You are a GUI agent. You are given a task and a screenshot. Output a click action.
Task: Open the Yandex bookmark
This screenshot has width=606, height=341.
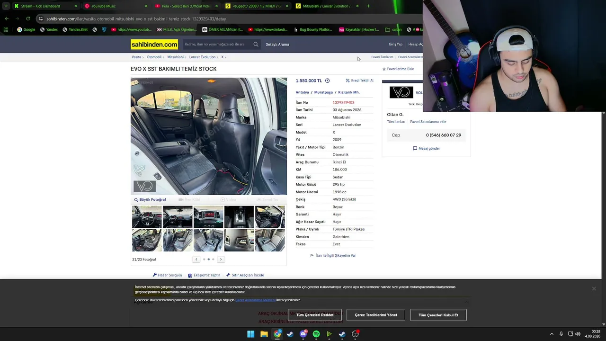49,29
